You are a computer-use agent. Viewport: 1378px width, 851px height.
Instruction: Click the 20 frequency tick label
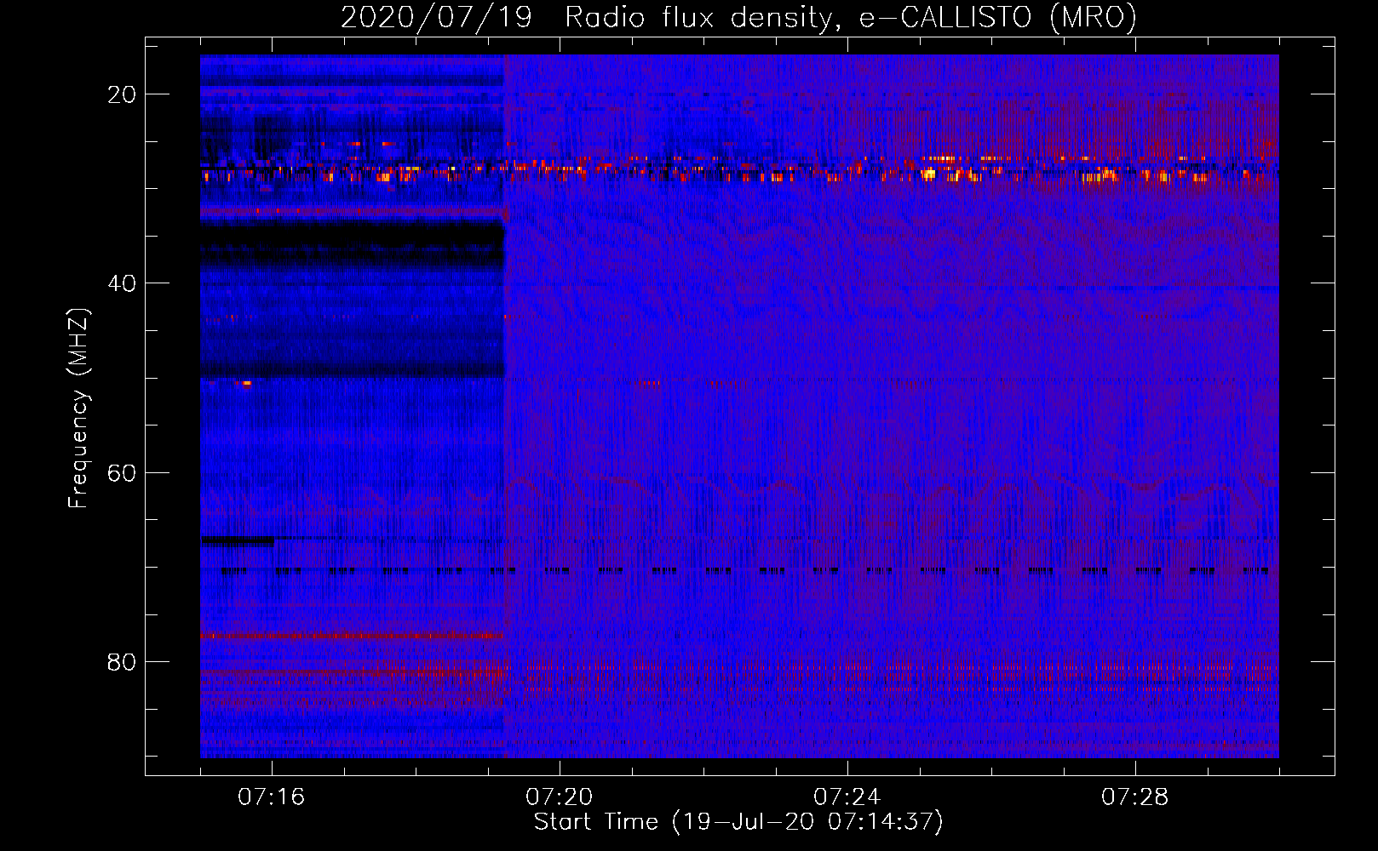pos(122,94)
